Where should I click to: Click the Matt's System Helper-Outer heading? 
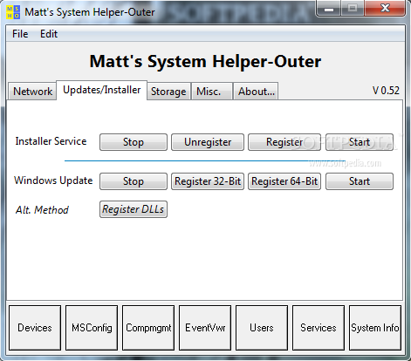coord(205,62)
